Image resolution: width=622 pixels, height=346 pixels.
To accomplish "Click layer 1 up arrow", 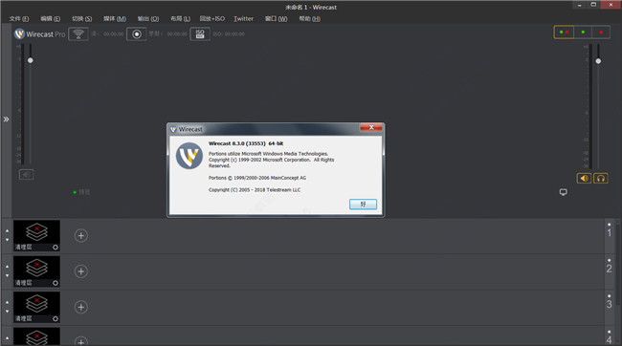I will click(7, 230).
